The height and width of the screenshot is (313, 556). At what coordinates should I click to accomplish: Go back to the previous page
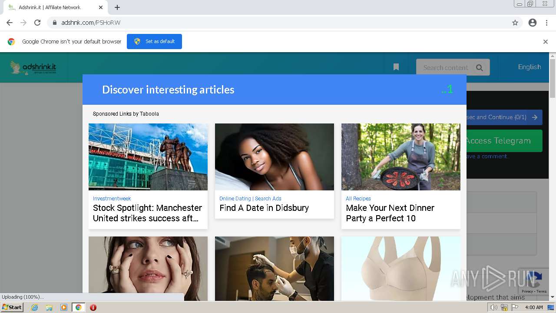(10, 23)
